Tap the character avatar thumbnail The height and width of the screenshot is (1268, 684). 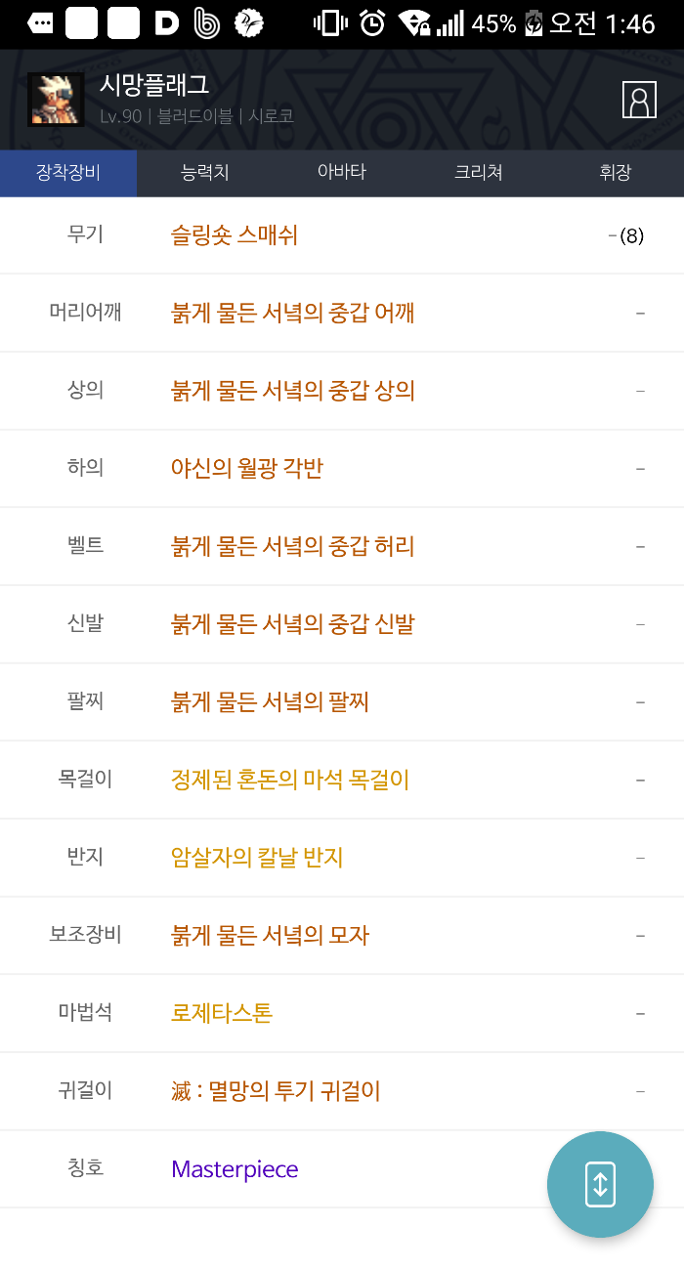tap(56, 100)
